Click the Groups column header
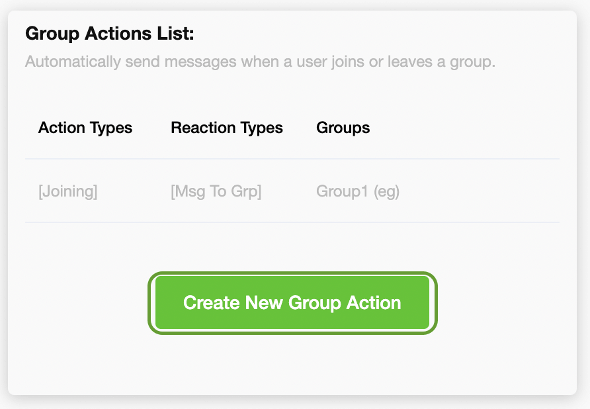 pos(343,128)
